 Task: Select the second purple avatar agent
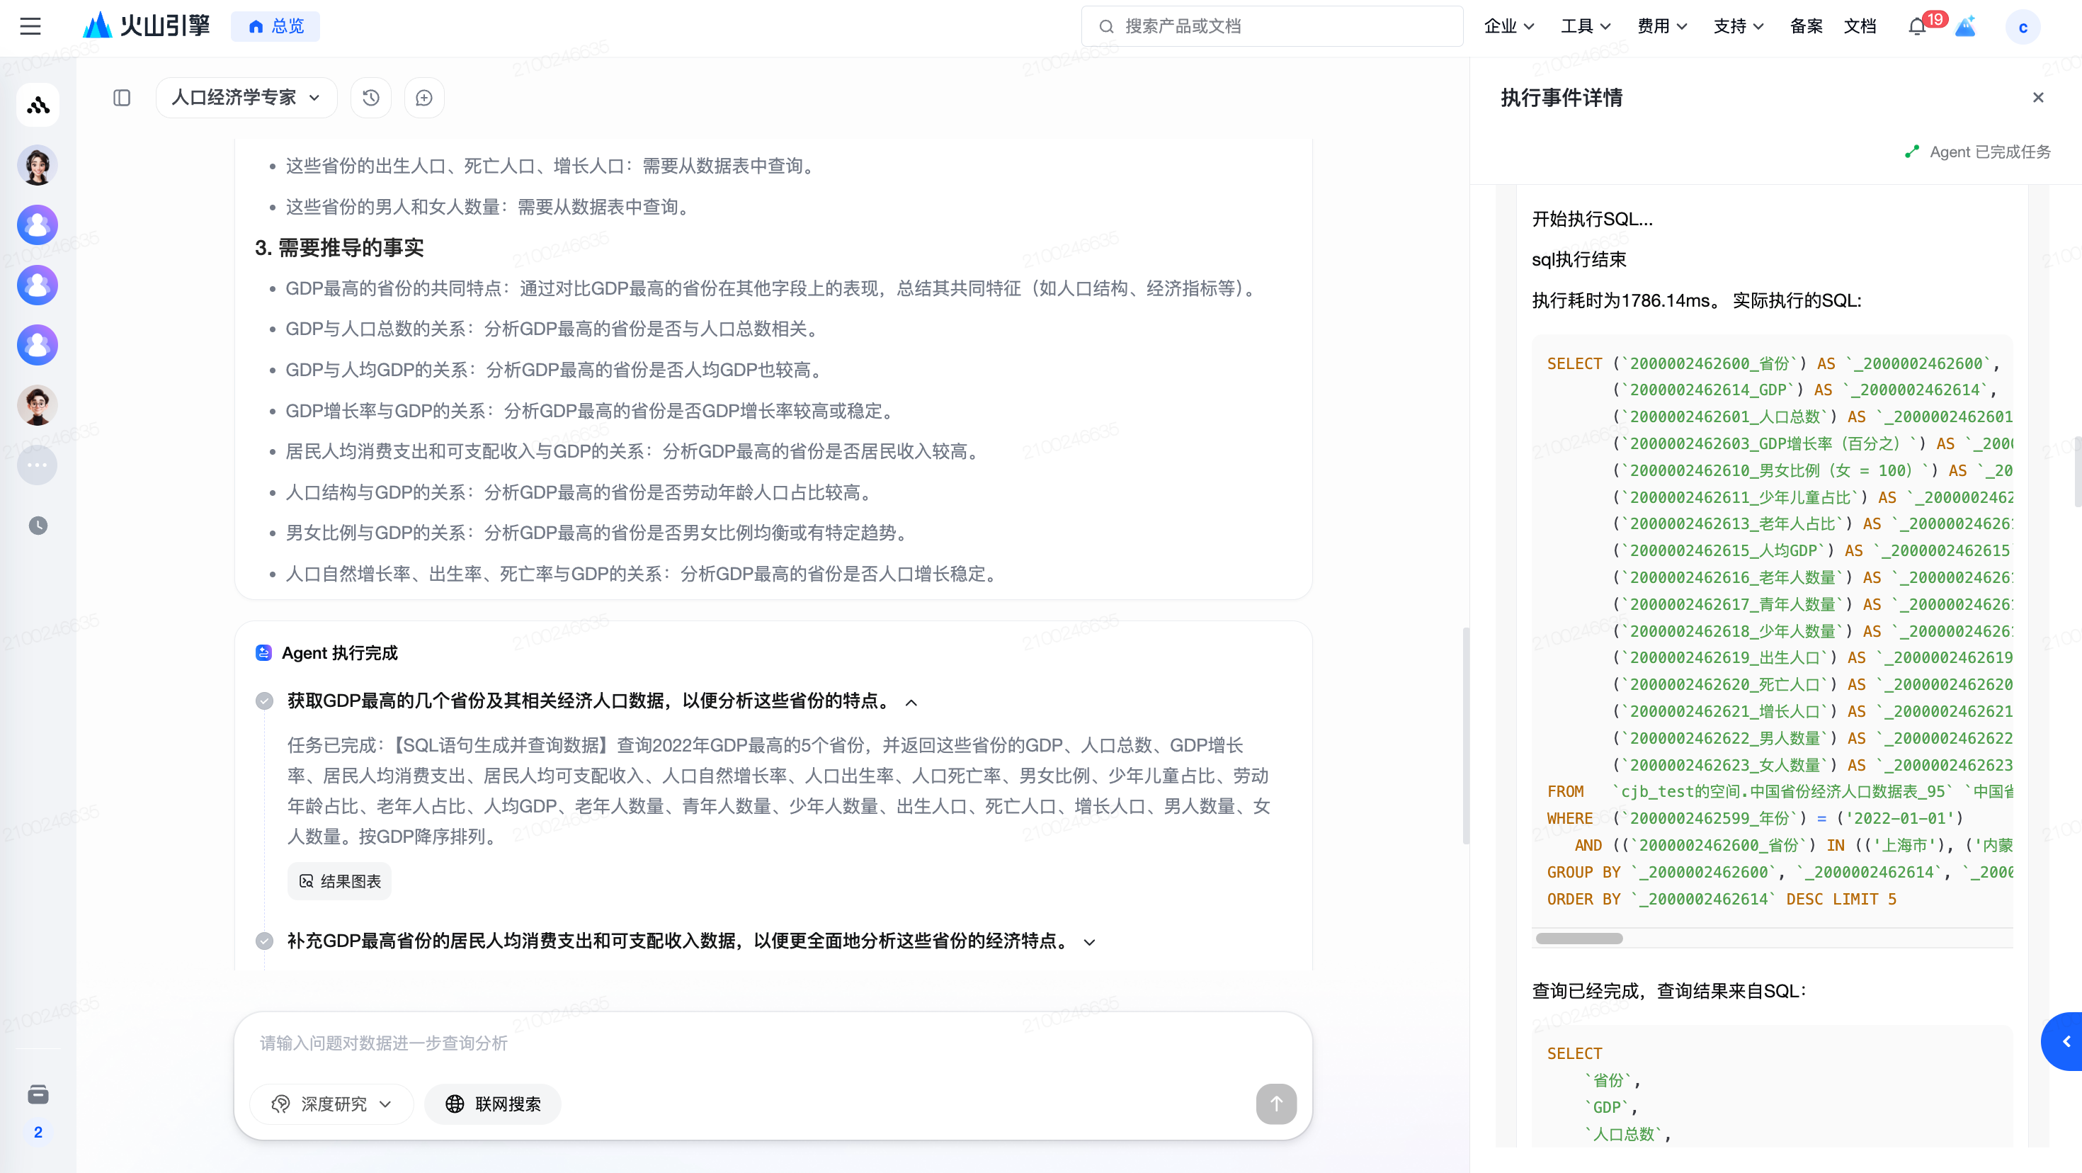(38, 285)
